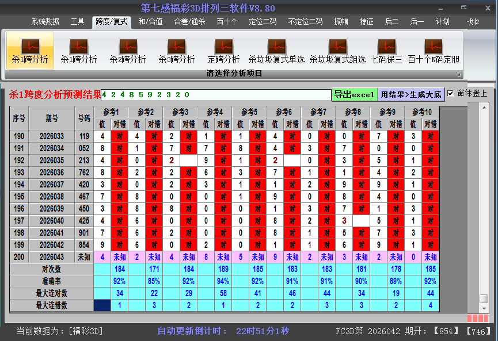498x341 pixels.
Task: Open 杀垃圾复式组选 analysis
Action: pyautogui.click(x=337, y=51)
